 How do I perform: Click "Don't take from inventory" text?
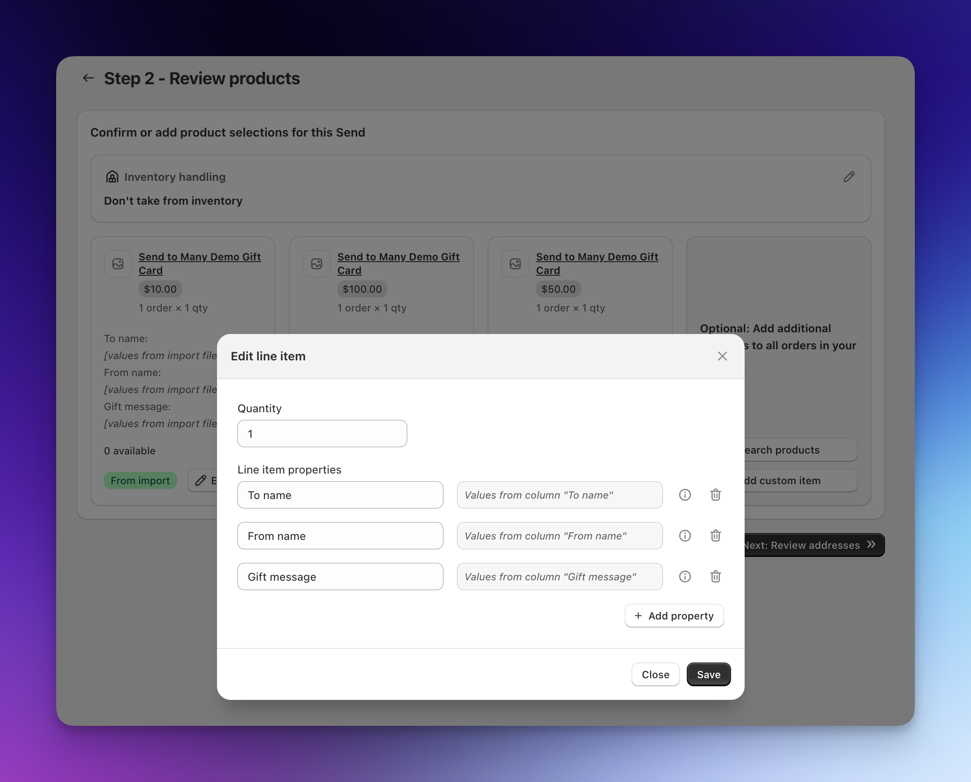tap(173, 201)
